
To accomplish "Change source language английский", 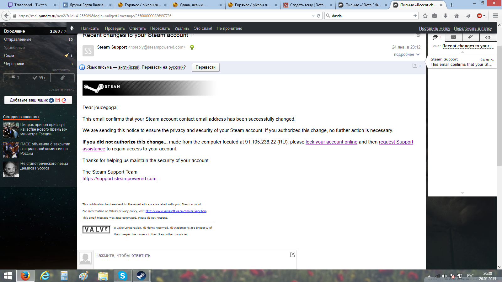I will [129, 67].
